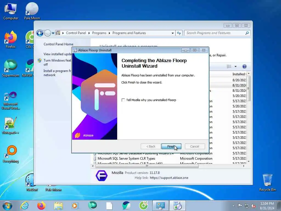Open the Supermium desktop shortcut
This screenshot has height=211, width=281.
[x=11, y=68]
